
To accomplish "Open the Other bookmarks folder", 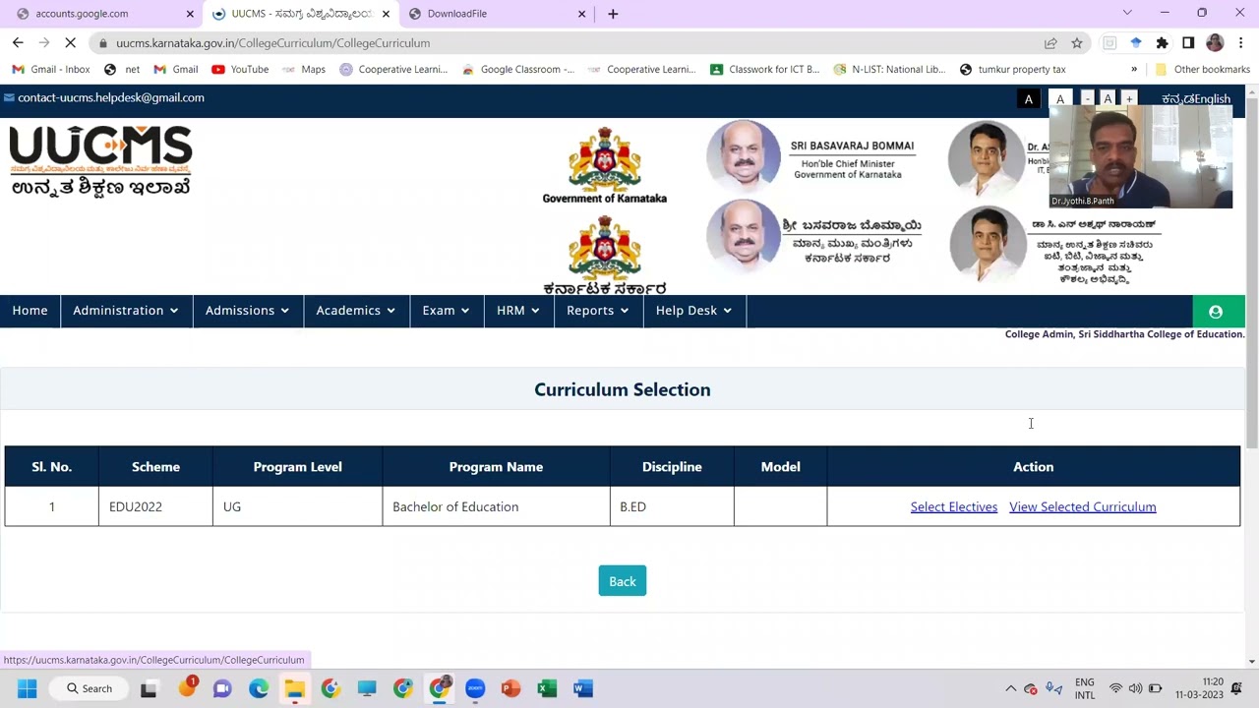I will click(x=1202, y=70).
